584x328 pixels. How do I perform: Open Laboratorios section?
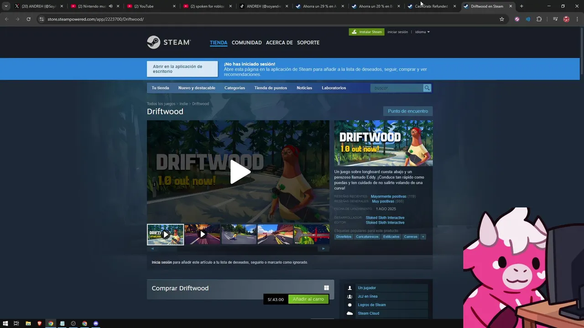(334, 88)
